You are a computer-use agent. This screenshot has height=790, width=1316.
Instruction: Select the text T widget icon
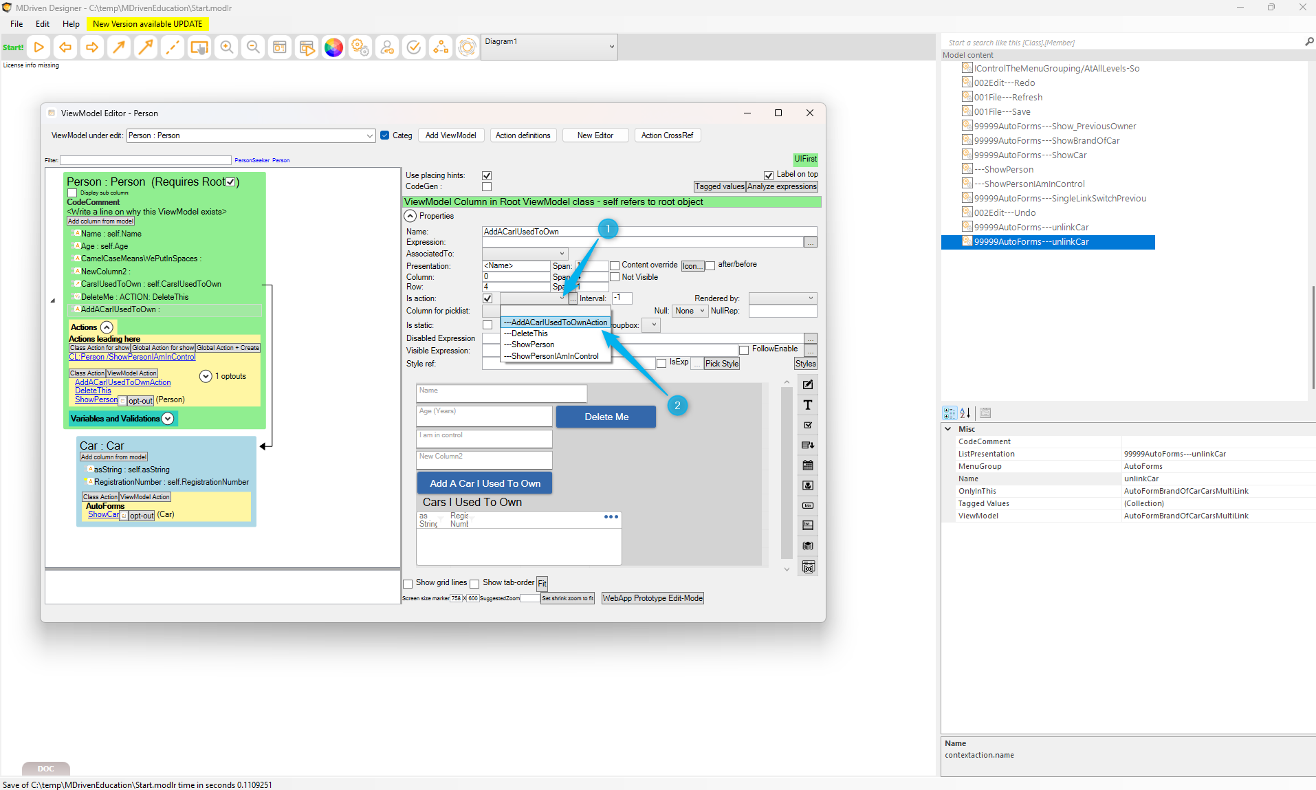pos(808,405)
